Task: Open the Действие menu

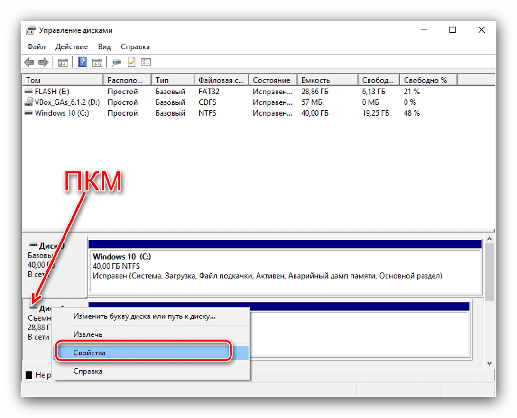Action: point(72,46)
